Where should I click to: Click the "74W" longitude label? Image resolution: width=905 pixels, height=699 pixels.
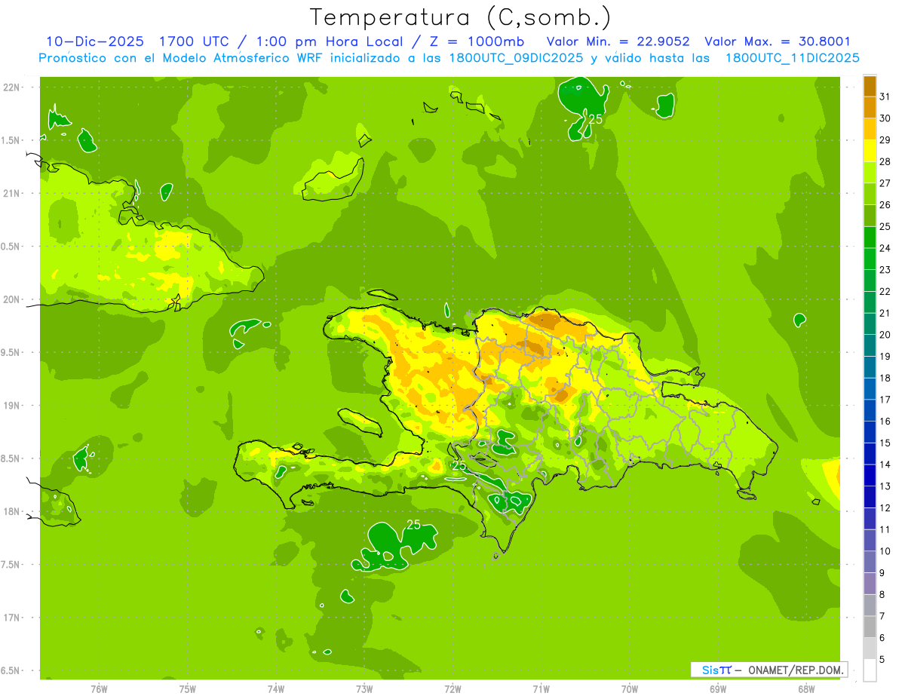pyautogui.click(x=275, y=688)
